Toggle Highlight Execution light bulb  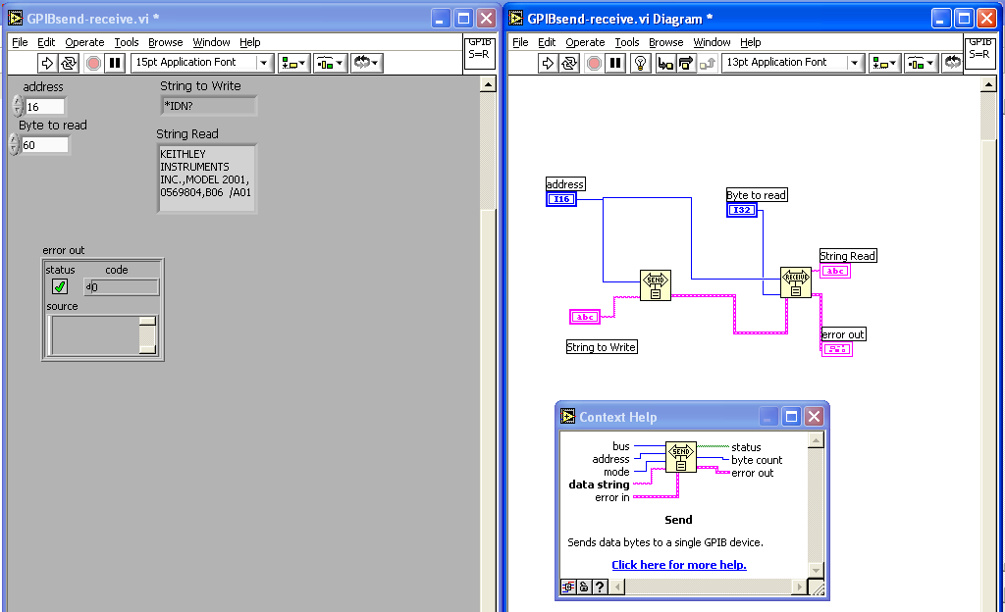point(640,63)
